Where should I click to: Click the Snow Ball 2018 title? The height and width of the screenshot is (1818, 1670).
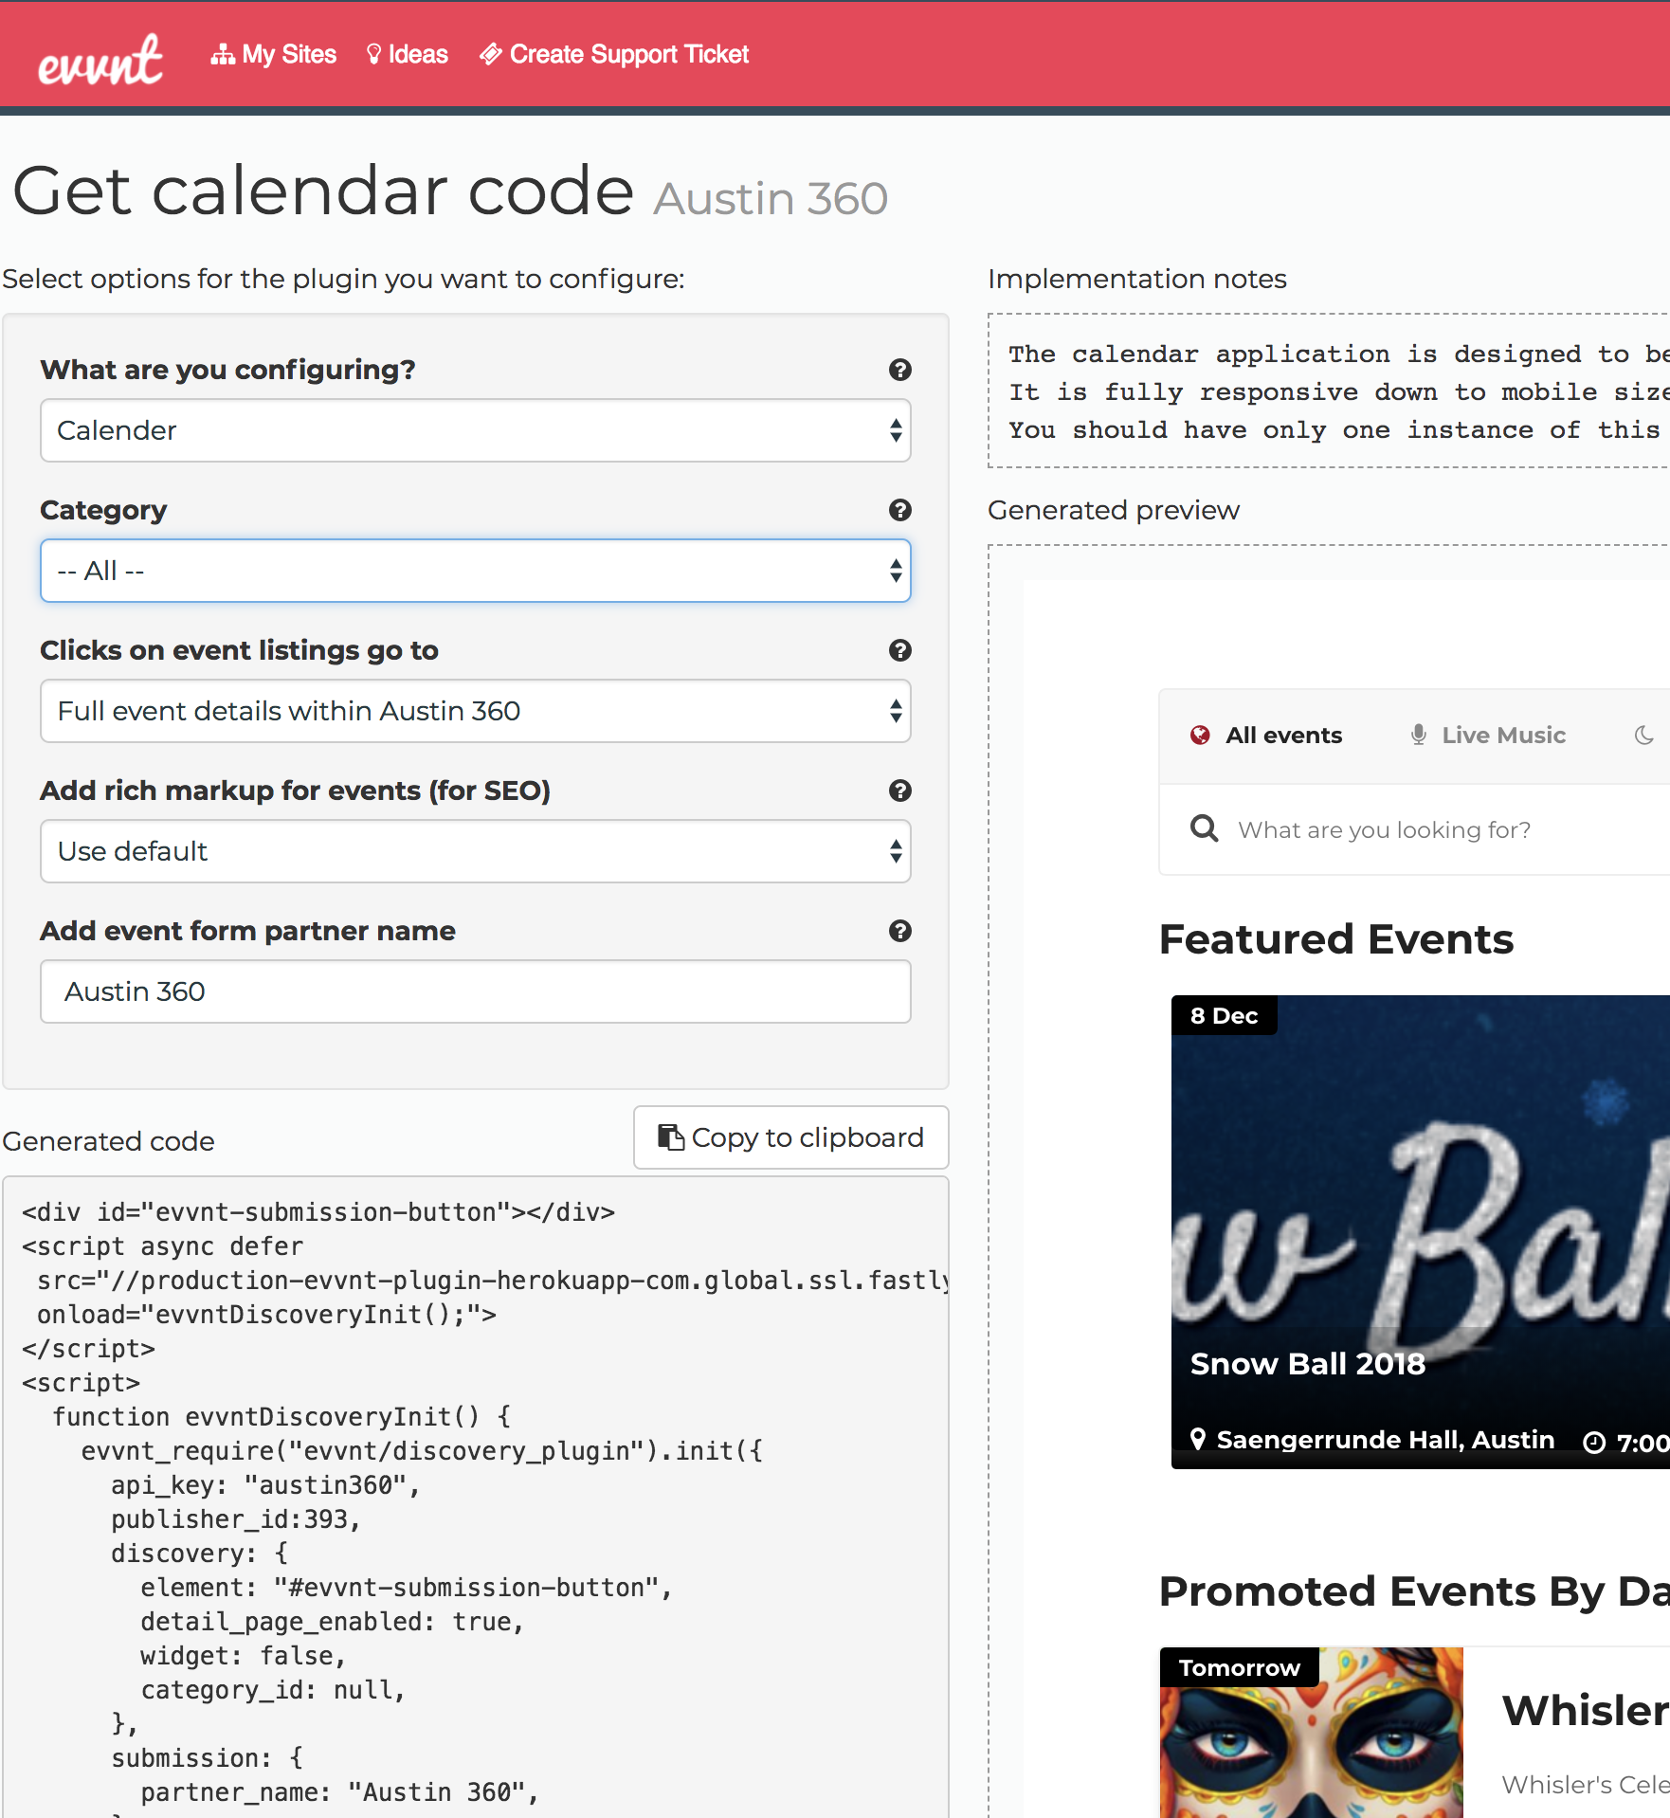click(x=1308, y=1364)
